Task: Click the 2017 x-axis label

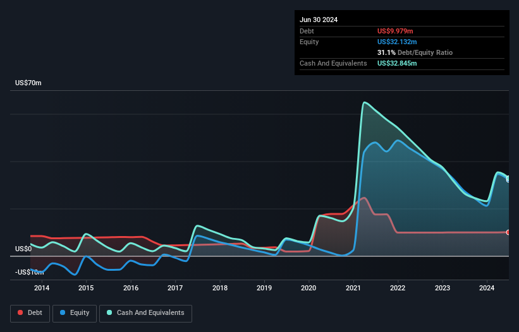Action: tap(175, 288)
